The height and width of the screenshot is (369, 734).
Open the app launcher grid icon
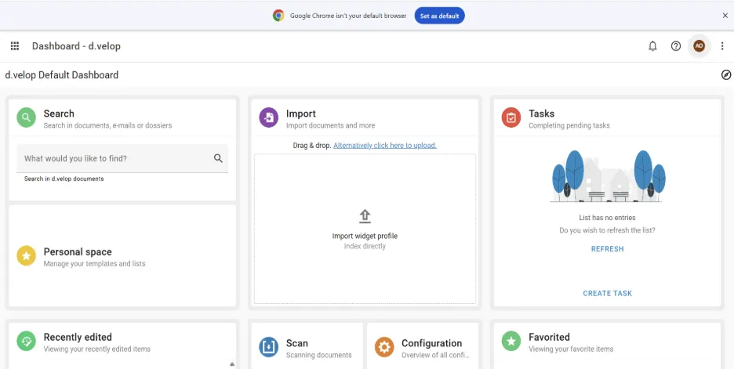pyautogui.click(x=15, y=46)
